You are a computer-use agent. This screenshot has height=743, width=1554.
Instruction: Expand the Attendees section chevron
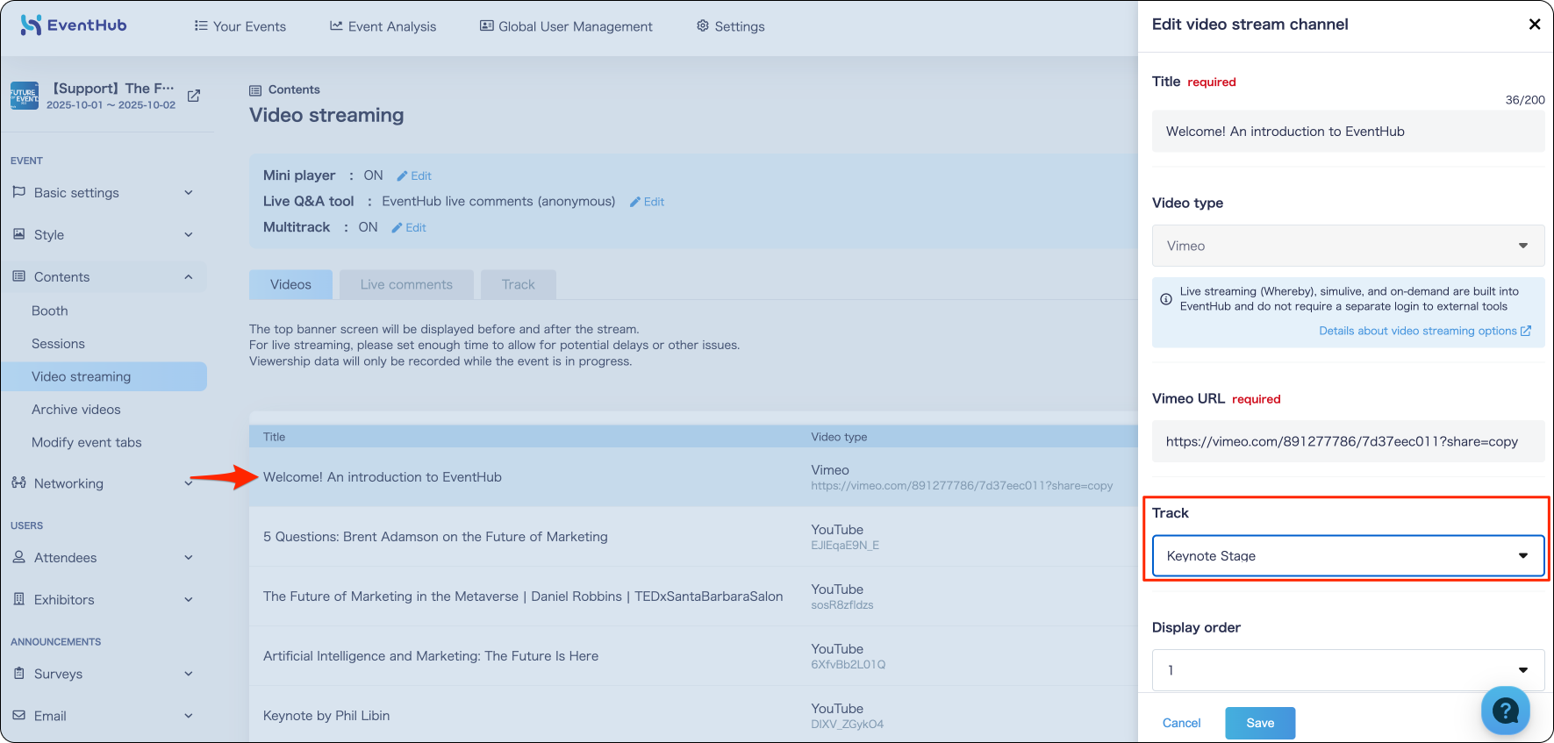(189, 557)
